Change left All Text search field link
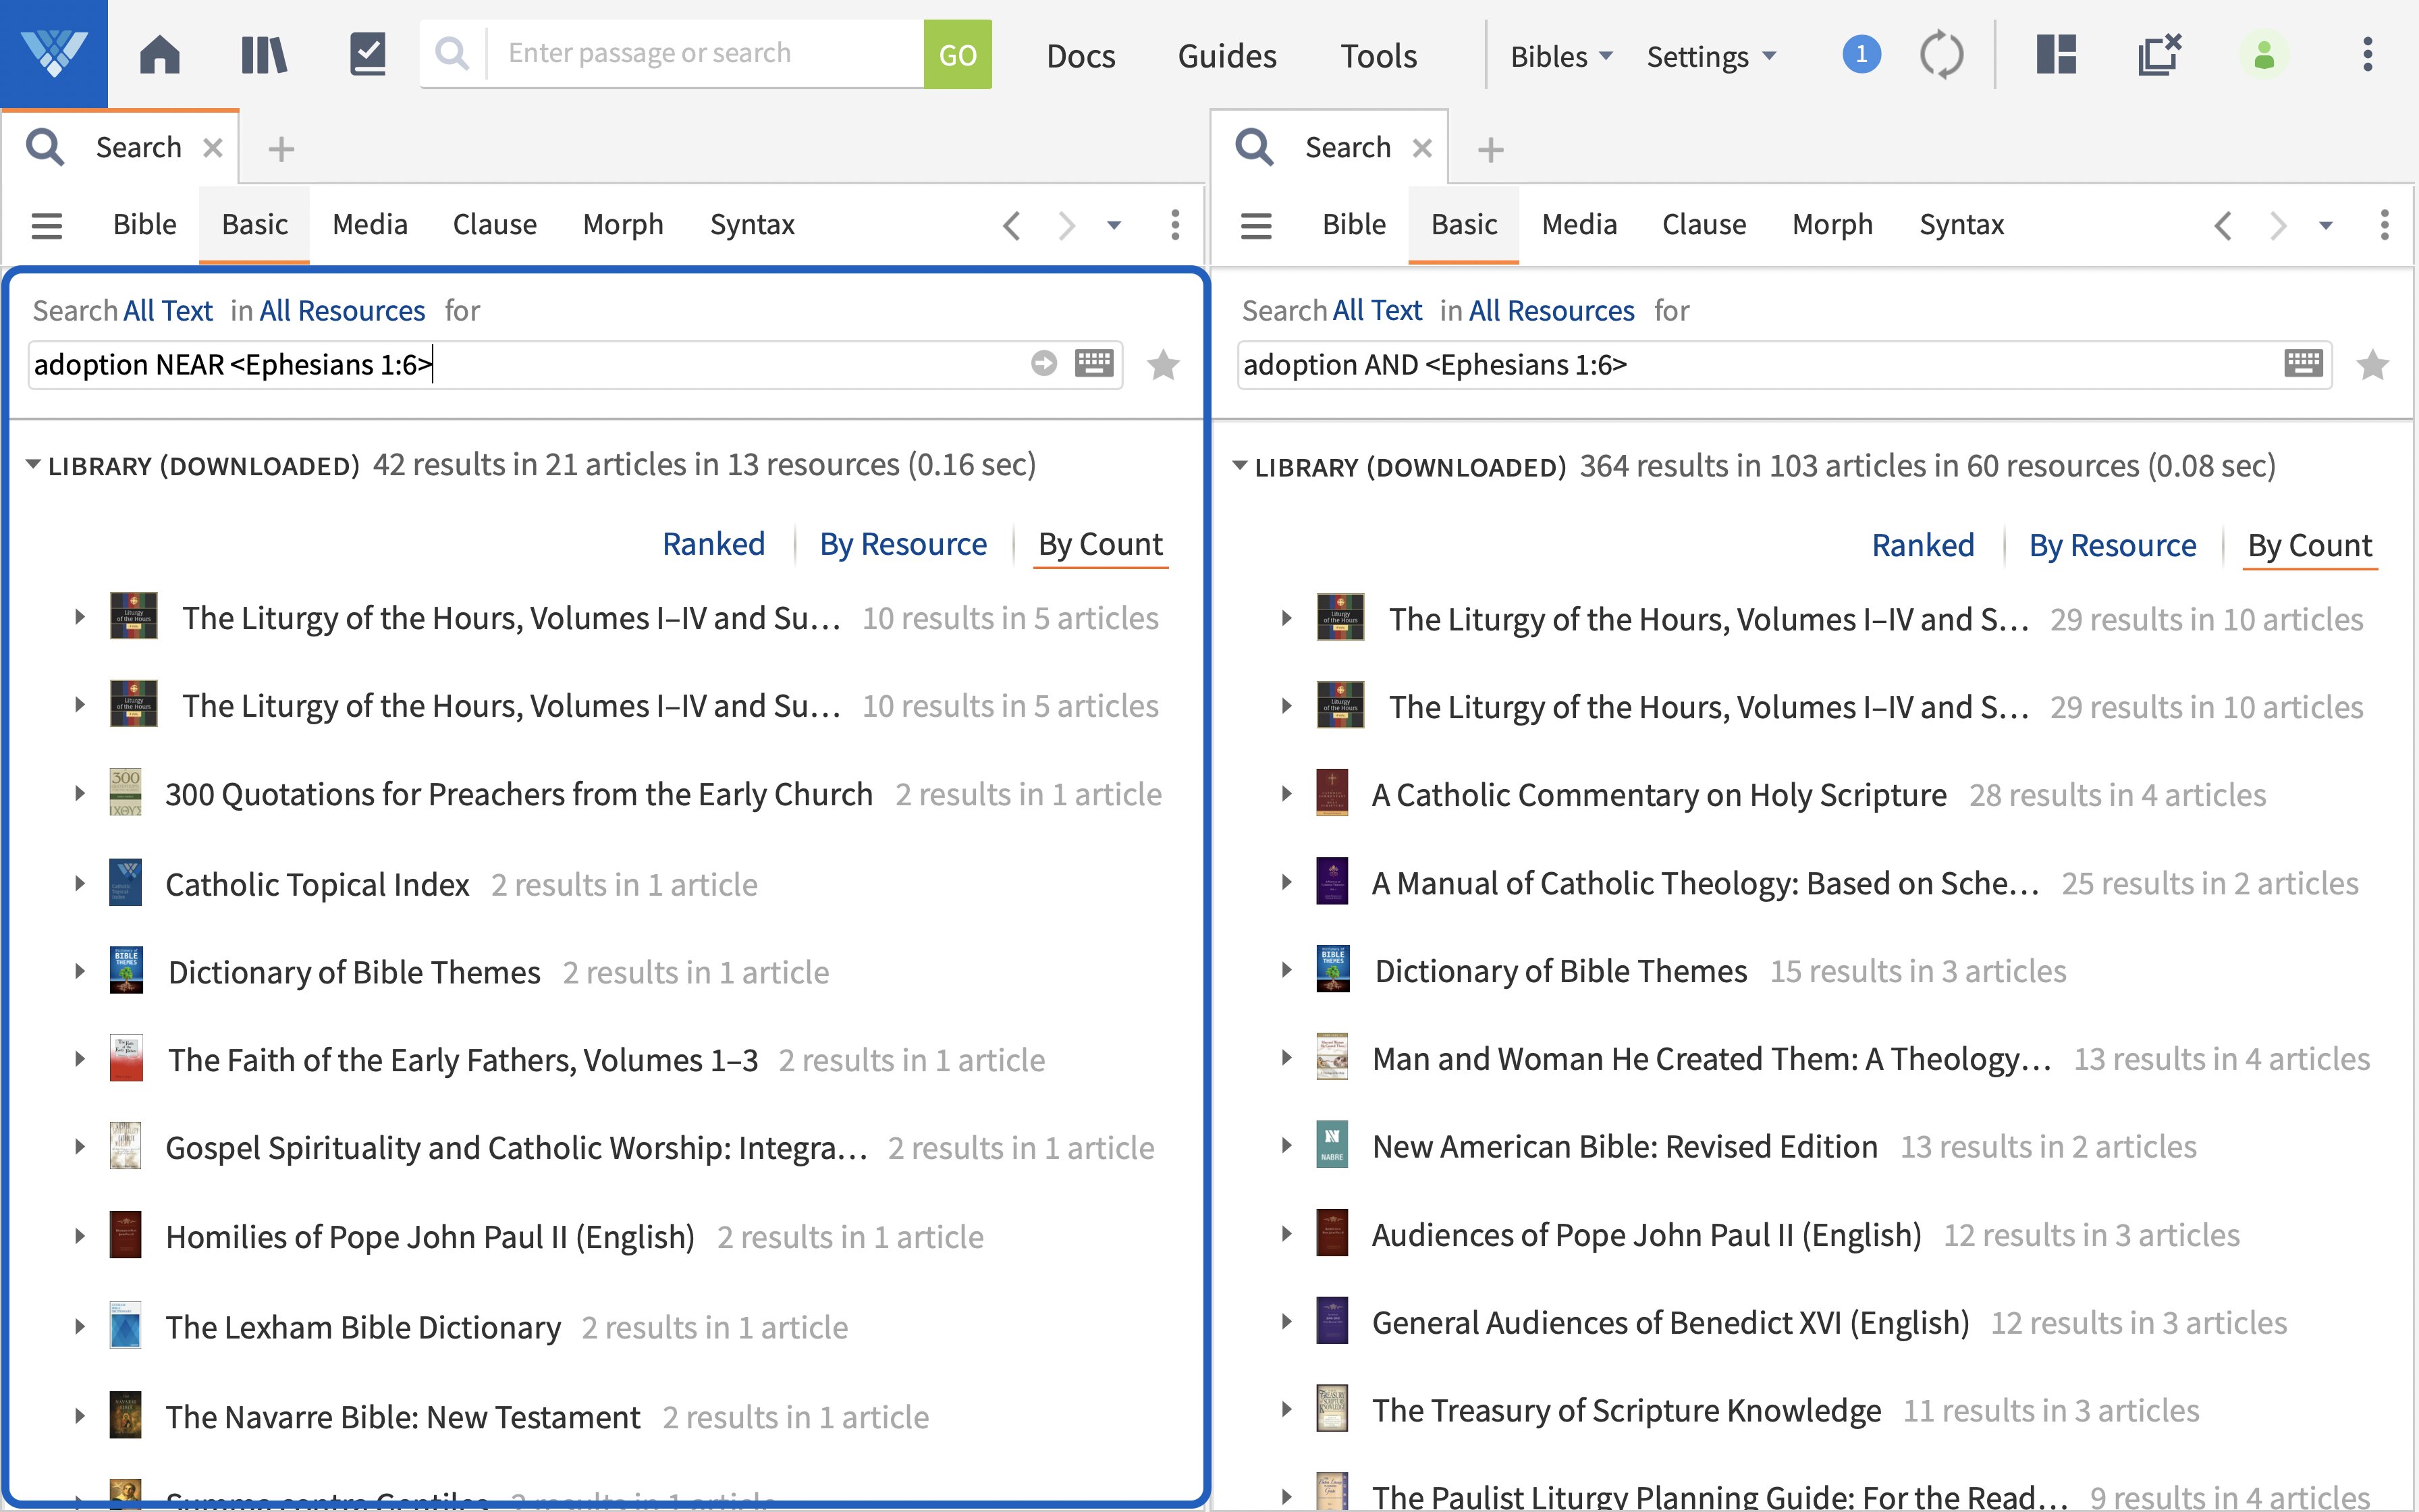 (168, 311)
